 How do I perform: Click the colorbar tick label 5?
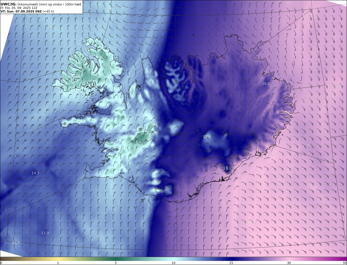pos(116,263)
